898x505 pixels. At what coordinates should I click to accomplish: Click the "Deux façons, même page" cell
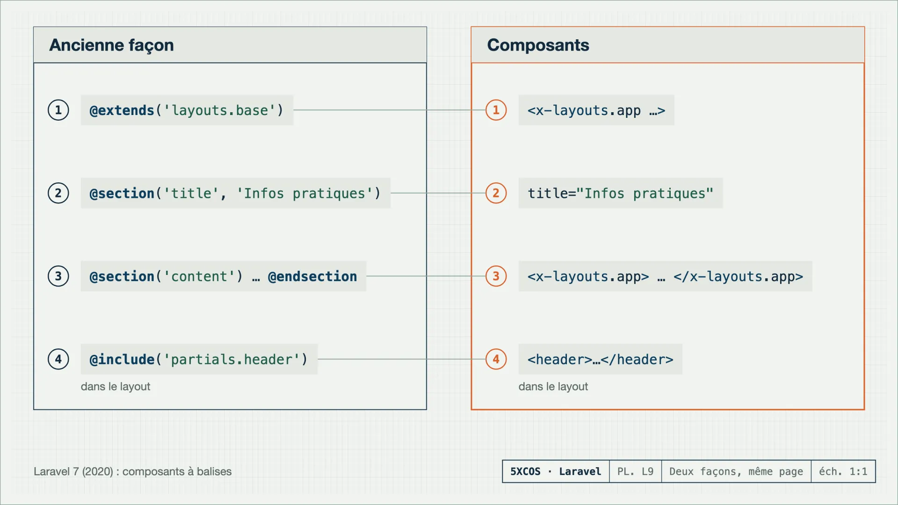point(736,471)
